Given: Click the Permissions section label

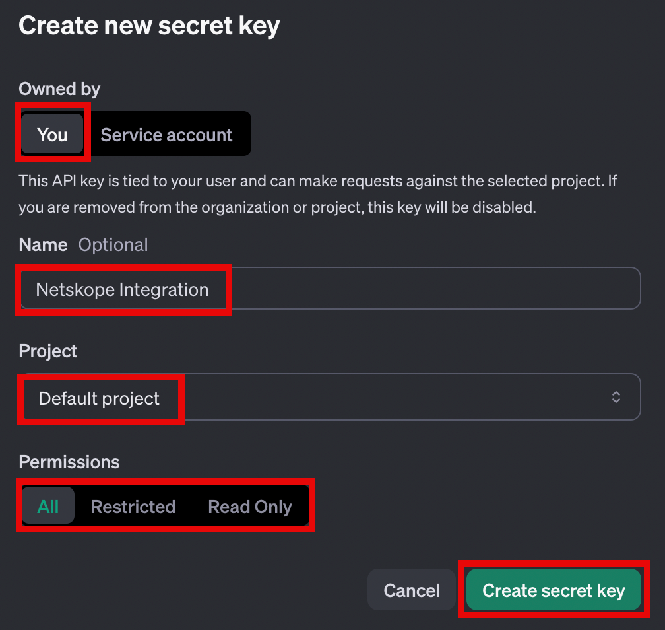Looking at the screenshot, I should coord(69,462).
